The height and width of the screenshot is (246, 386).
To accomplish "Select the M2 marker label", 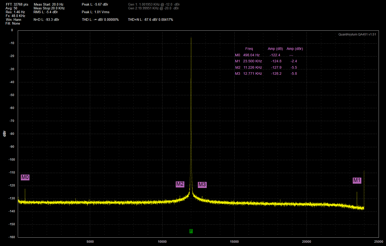I will pos(180,184).
